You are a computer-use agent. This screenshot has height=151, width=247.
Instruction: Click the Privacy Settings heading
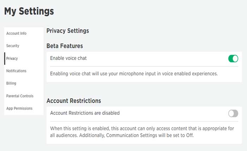pyautogui.click(x=67, y=31)
